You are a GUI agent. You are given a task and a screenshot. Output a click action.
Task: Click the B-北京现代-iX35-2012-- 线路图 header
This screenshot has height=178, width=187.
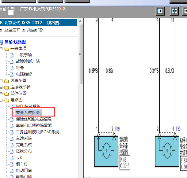tap(38, 23)
